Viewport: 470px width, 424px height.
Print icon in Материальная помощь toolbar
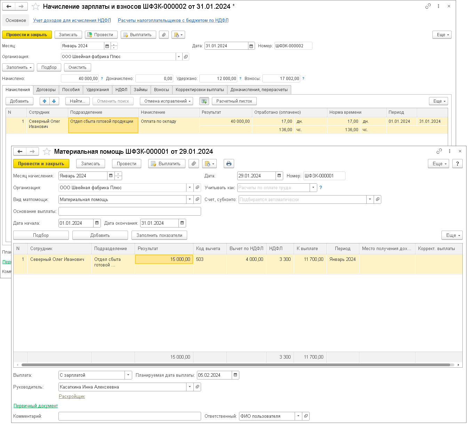click(x=229, y=164)
